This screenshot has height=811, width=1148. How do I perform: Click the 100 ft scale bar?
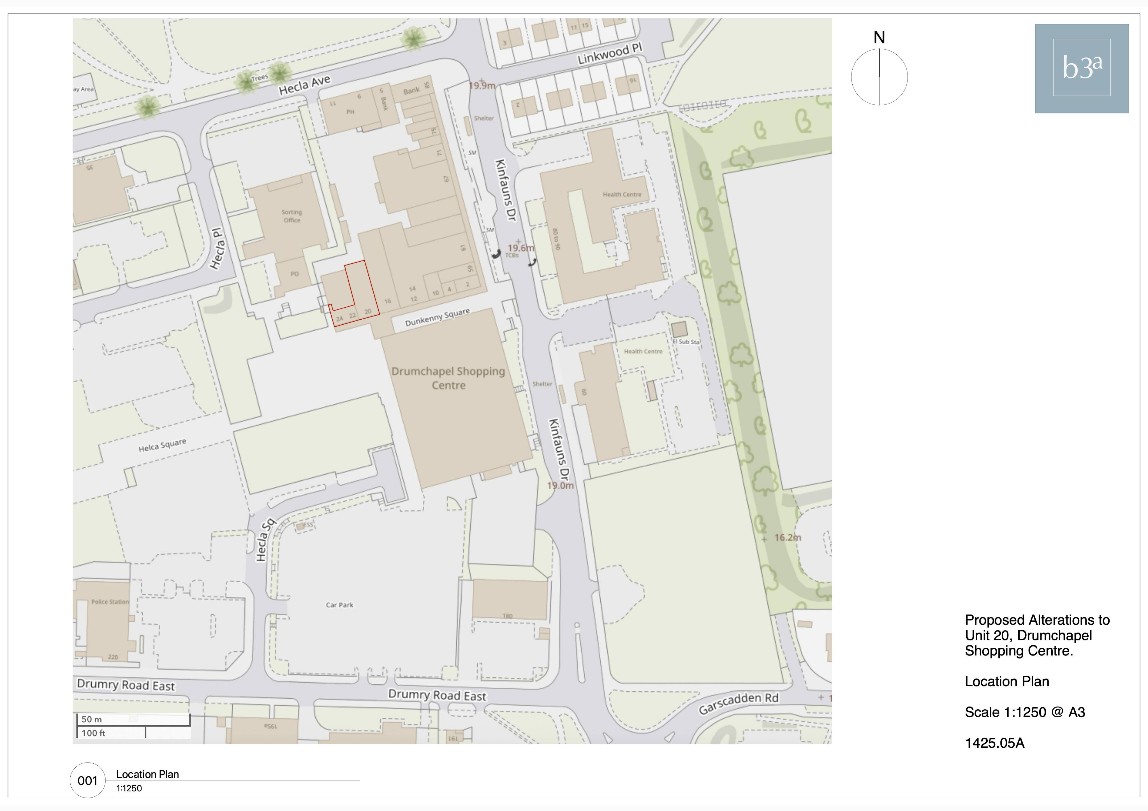coord(111,733)
